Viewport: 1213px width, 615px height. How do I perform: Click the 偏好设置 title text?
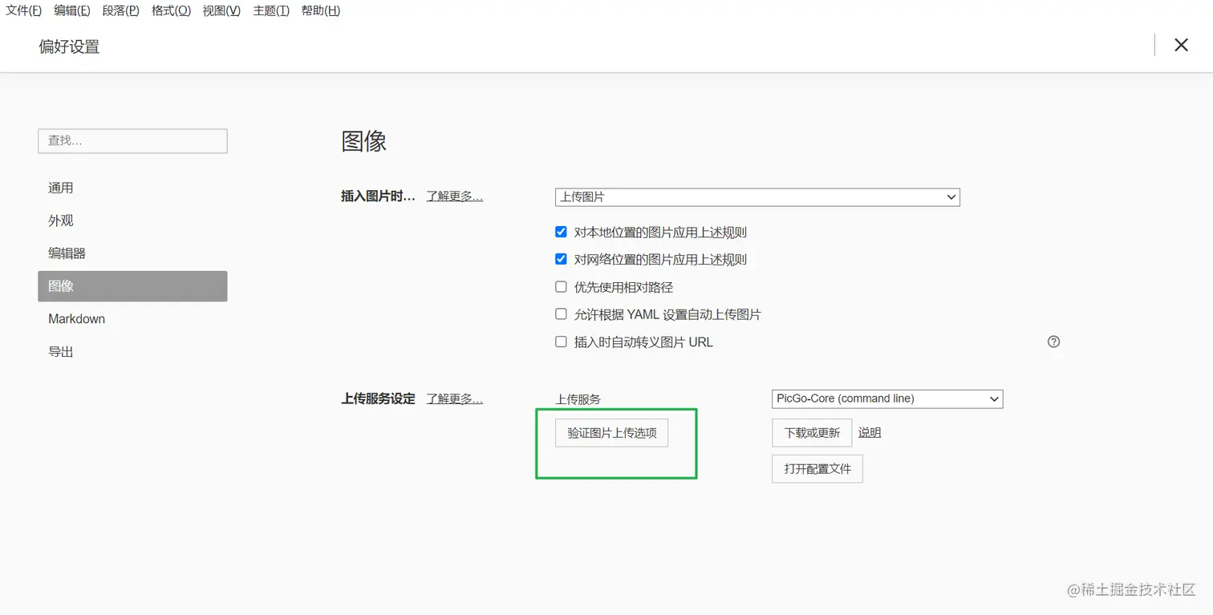pyautogui.click(x=69, y=47)
